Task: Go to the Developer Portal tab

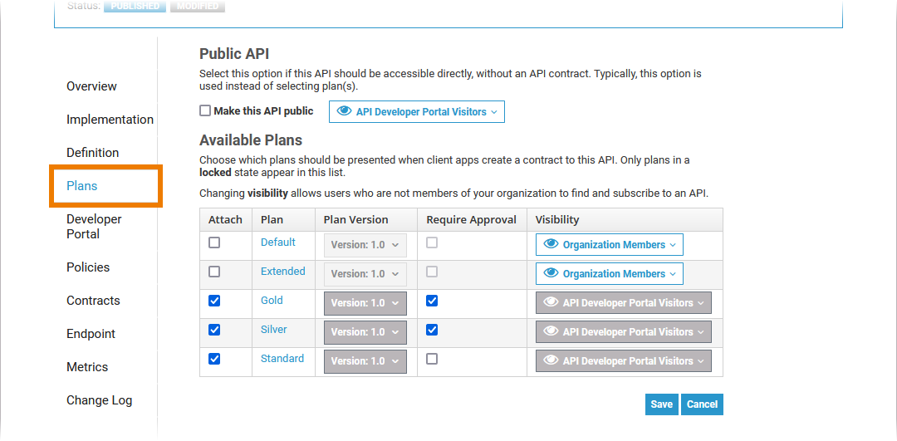Action: (94, 227)
